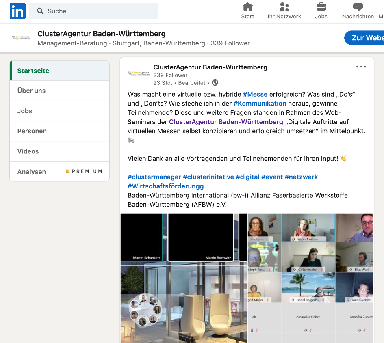Click the LinkedIn logo
Viewport: 384px width, 343px height.
[x=17, y=11]
